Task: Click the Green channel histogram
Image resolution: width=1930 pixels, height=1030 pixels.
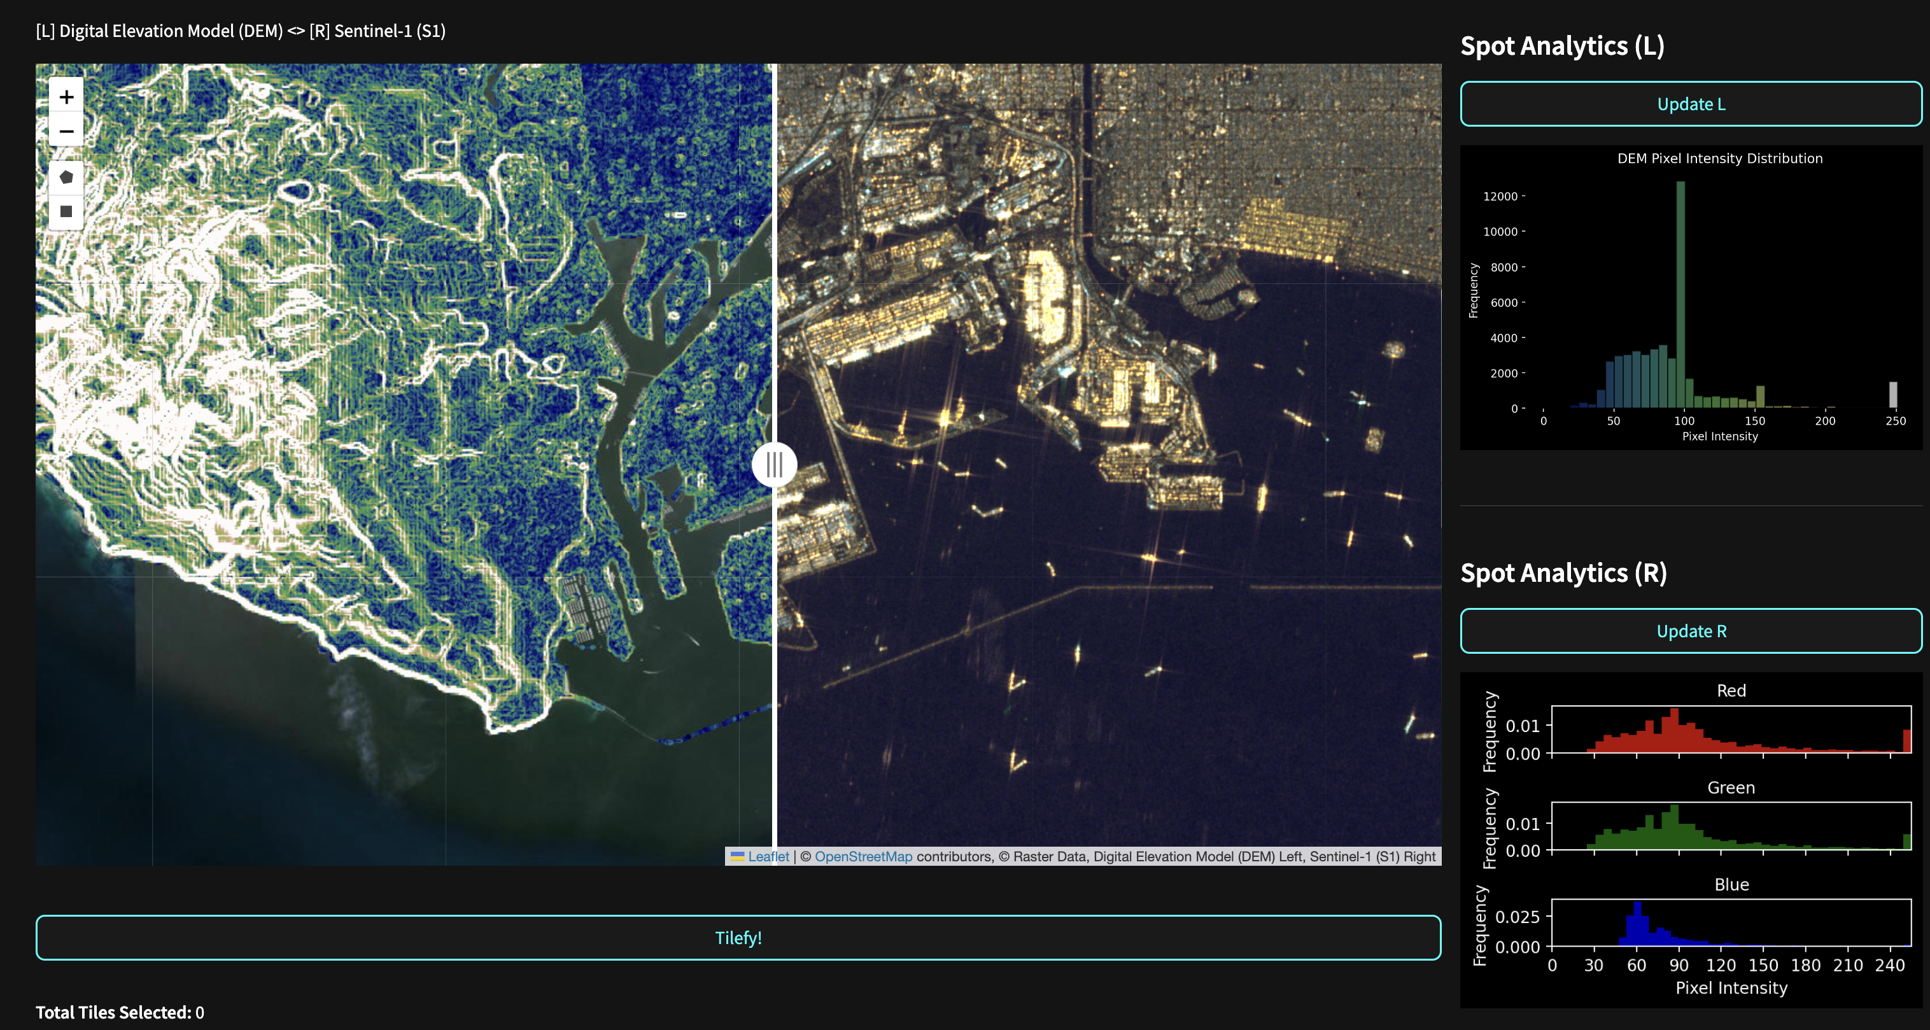Action: (1731, 826)
